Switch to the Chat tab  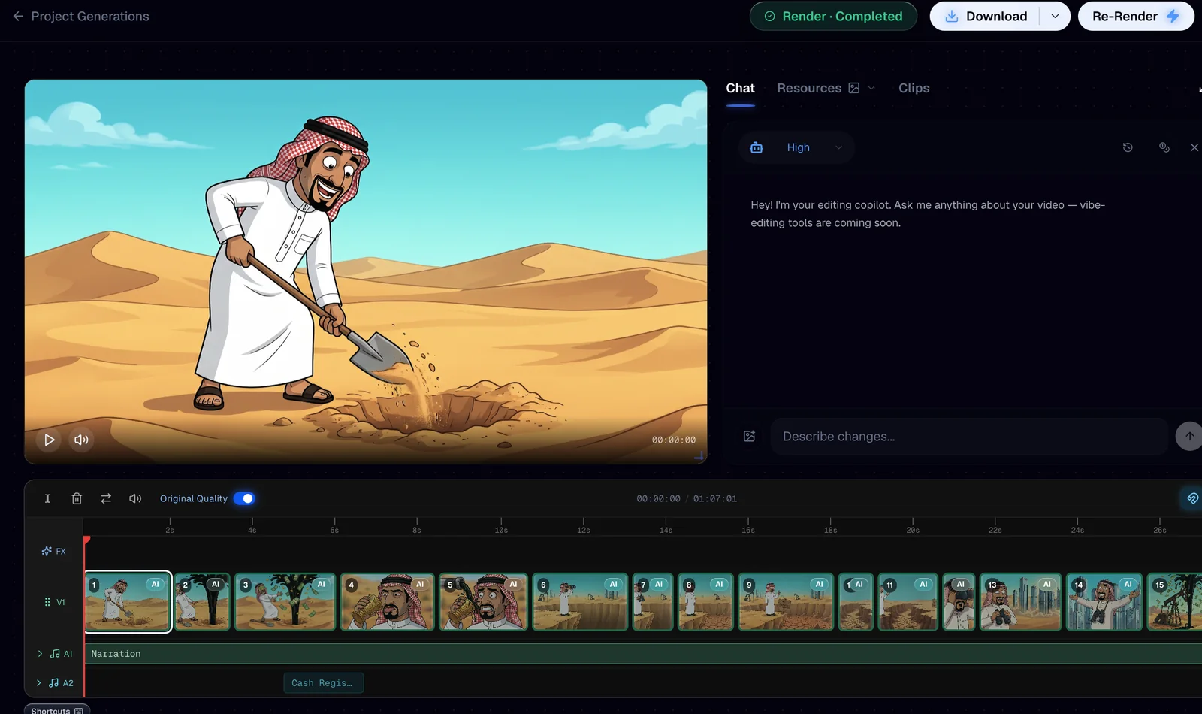pos(740,89)
